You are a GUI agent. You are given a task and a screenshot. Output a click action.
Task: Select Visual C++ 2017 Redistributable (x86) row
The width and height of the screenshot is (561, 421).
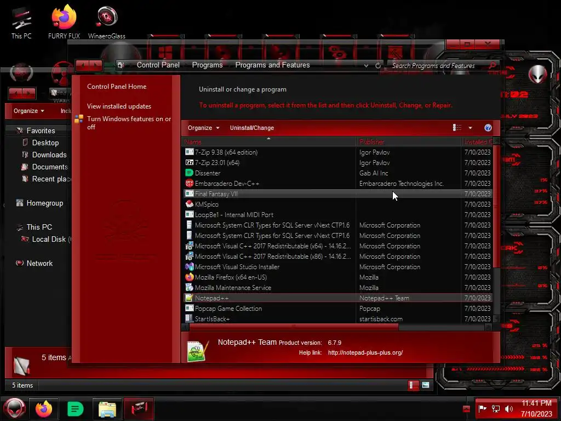coord(337,257)
